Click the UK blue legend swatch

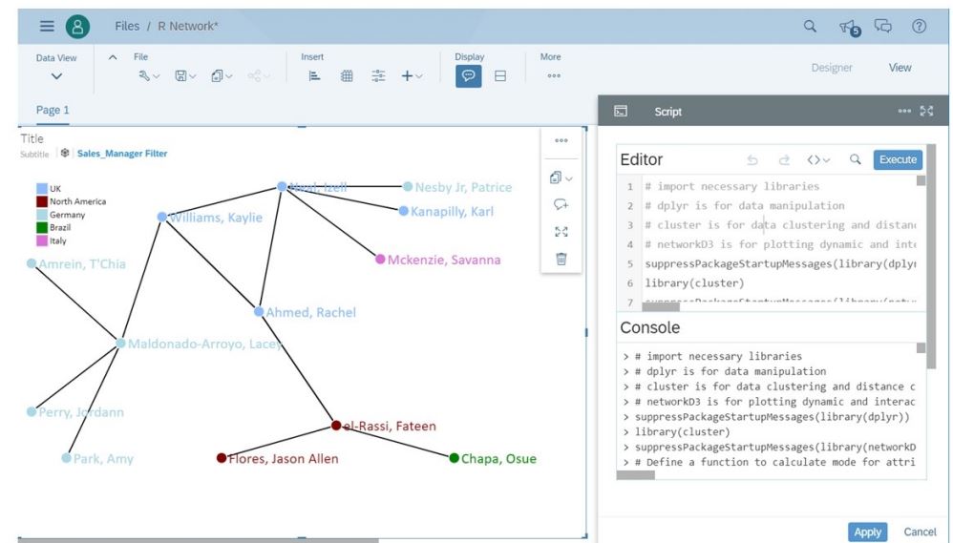pos(42,189)
